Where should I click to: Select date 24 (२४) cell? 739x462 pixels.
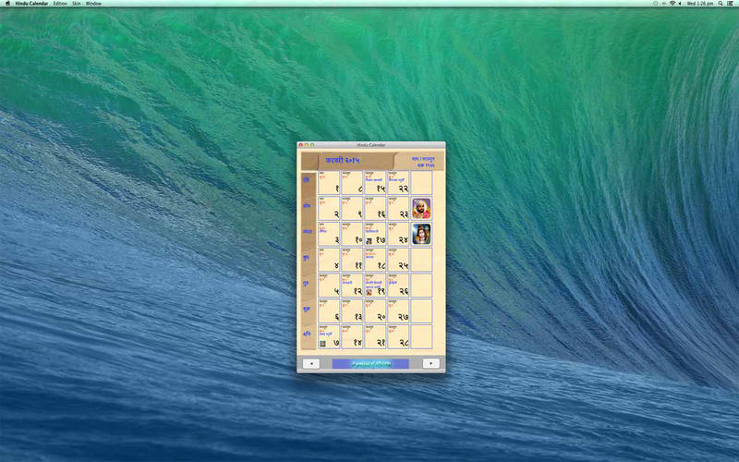tap(398, 234)
